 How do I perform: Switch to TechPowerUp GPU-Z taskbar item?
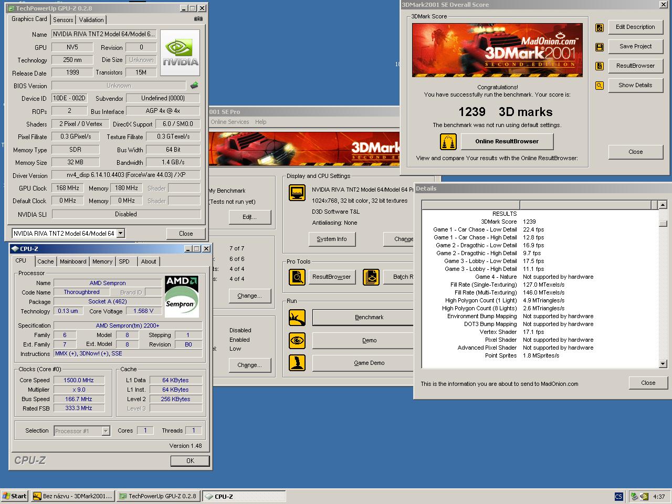(x=158, y=496)
